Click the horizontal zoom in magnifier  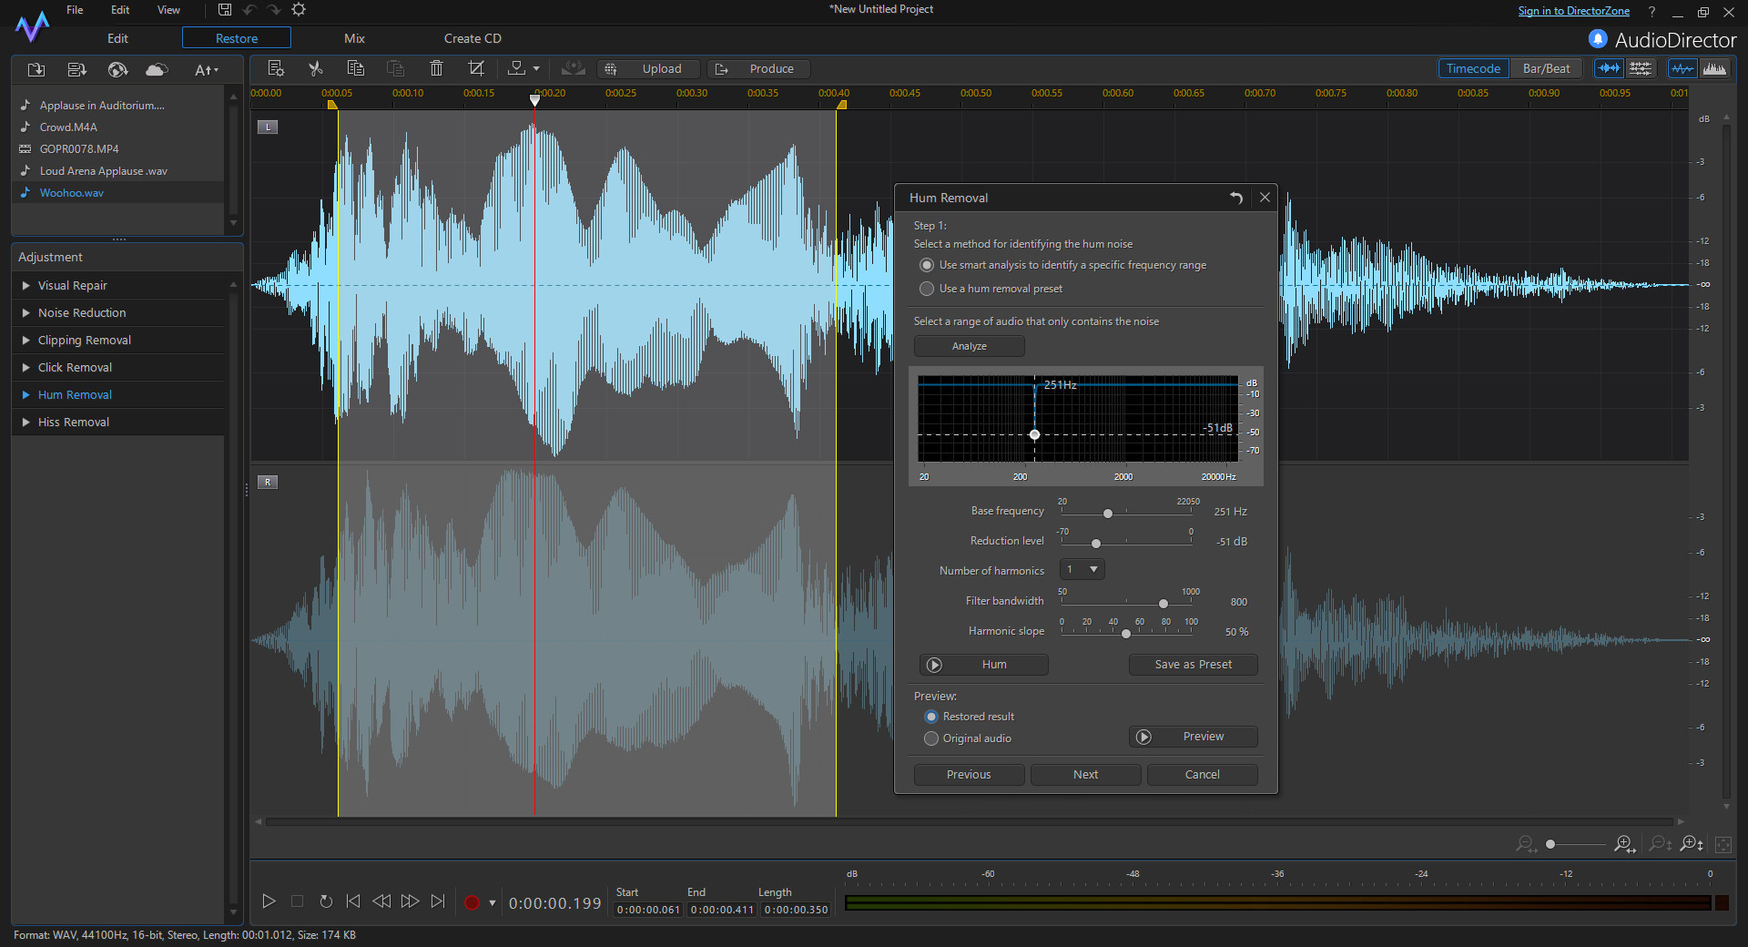click(1624, 844)
